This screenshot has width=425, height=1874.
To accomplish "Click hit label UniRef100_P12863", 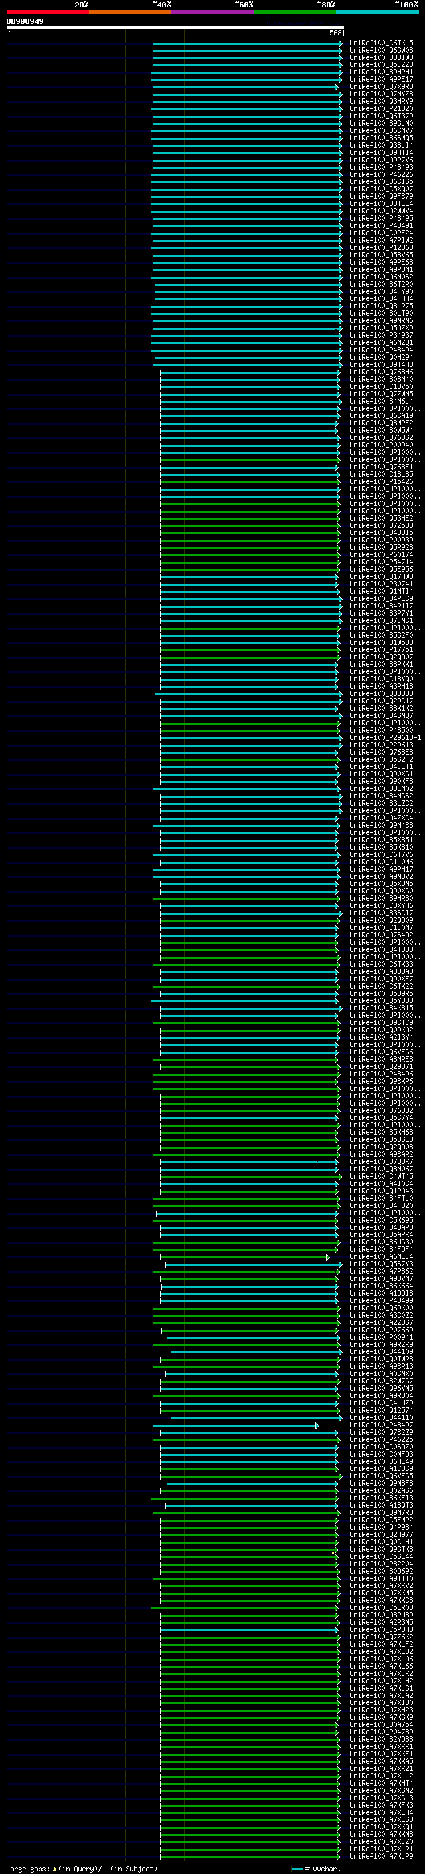I will click(x=381, y=247).
